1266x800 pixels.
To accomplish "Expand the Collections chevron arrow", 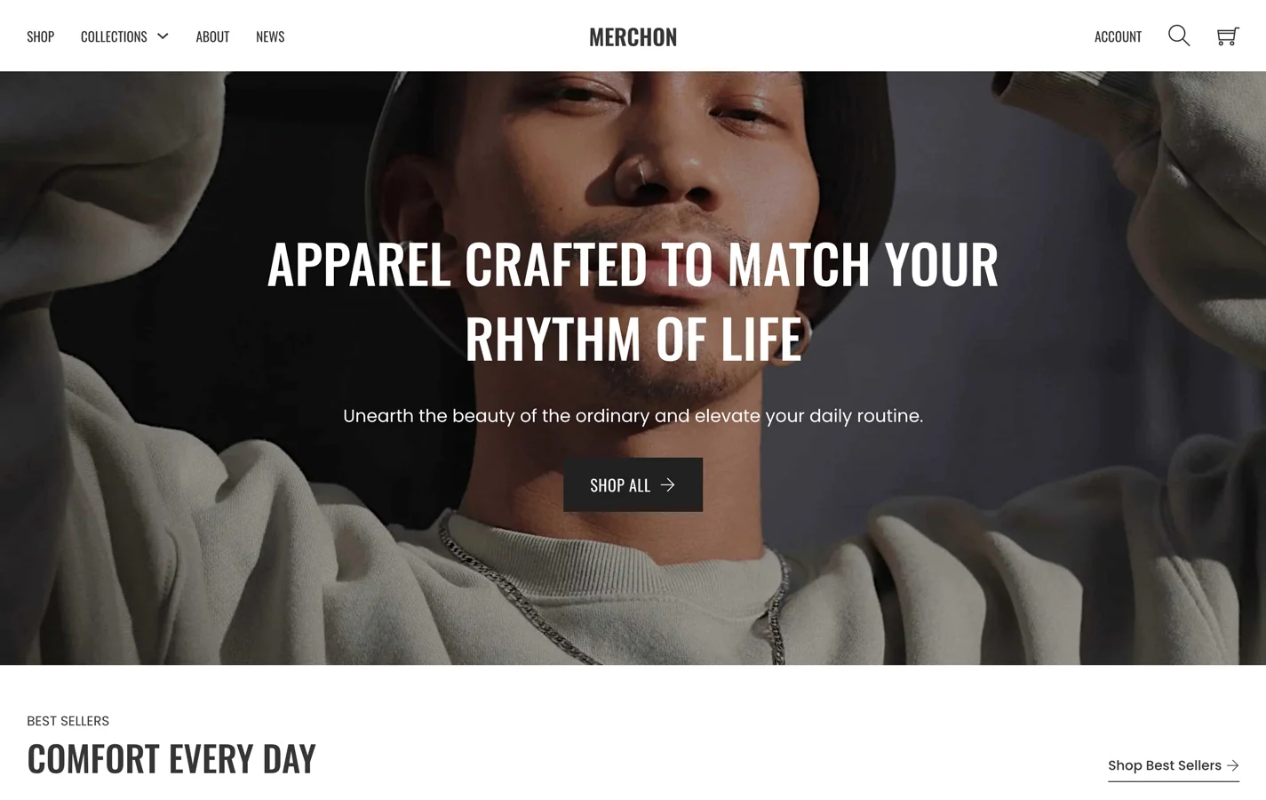I will point(163,36).
